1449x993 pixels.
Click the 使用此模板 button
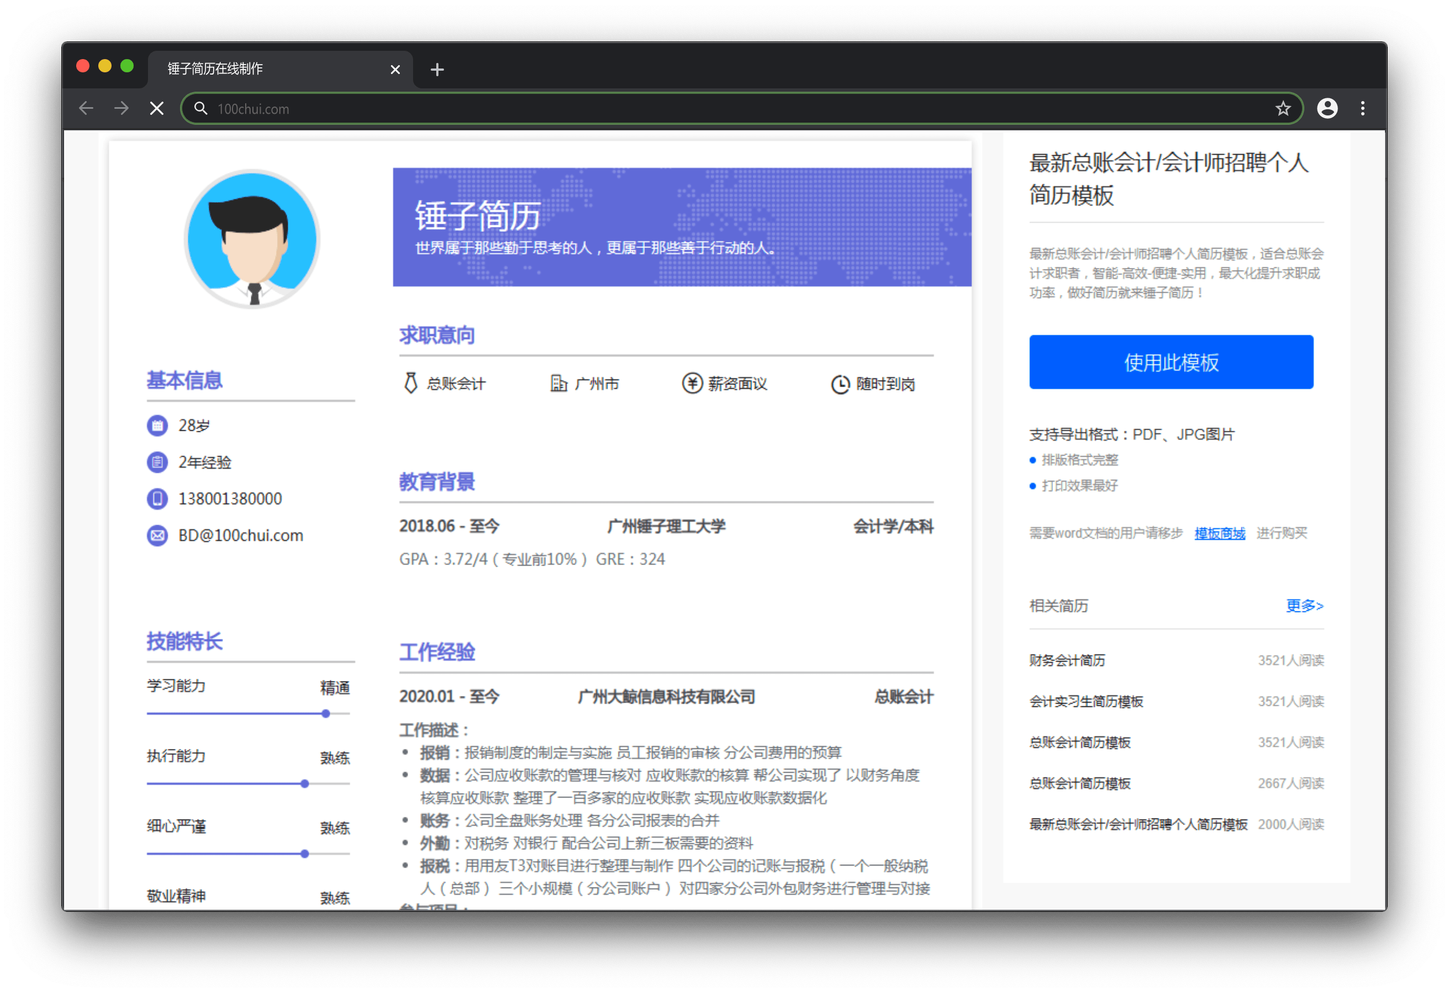(x=1171, y=362)
